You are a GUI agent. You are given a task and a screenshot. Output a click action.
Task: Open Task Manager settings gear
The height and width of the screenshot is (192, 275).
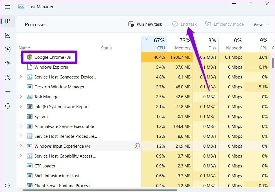(8, 186)
